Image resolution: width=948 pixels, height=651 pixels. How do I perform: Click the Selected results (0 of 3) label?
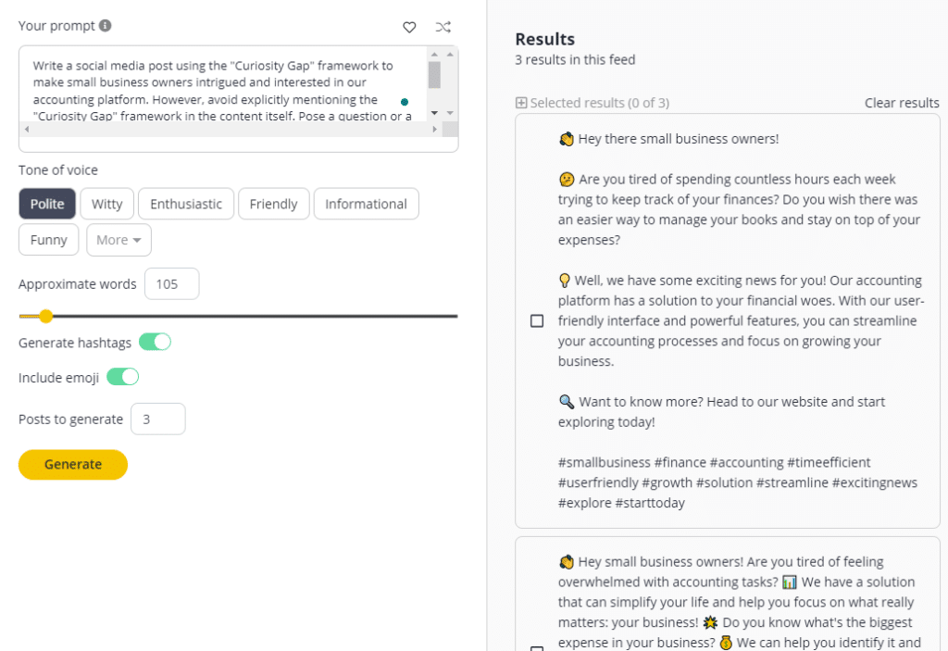click(599, 103)
